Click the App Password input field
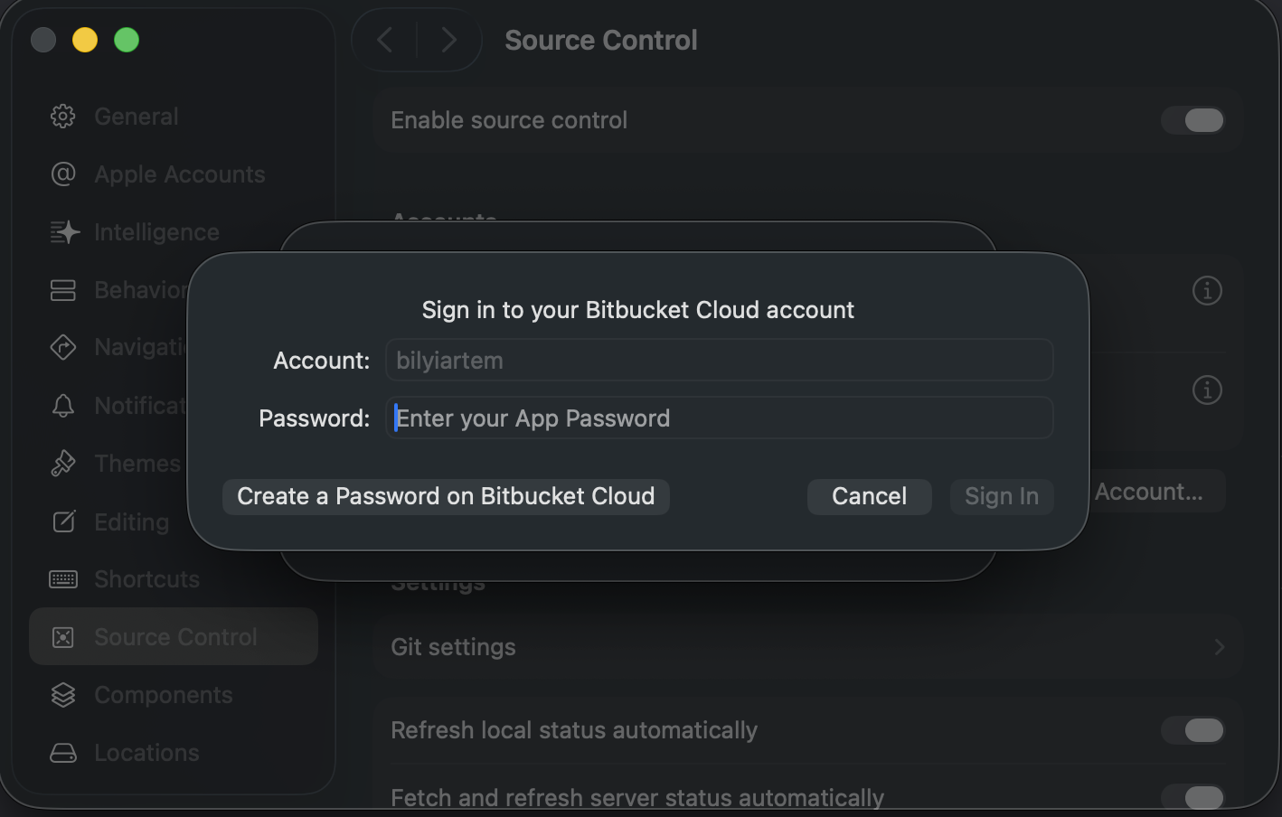Screen dimensions: 1282x817 (720, 418)
